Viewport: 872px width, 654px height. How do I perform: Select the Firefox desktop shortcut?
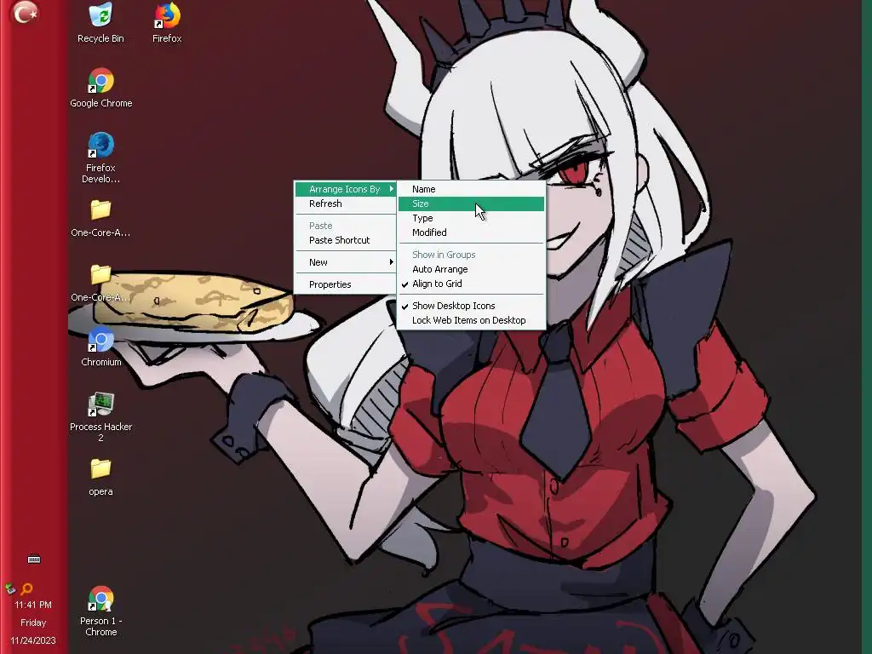tap(167, 22)
